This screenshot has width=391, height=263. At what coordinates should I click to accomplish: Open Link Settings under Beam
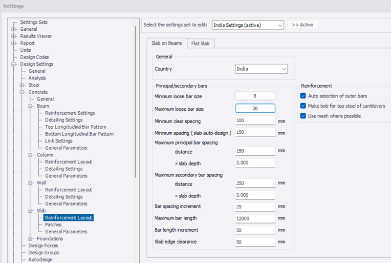(x=59, y=141)
